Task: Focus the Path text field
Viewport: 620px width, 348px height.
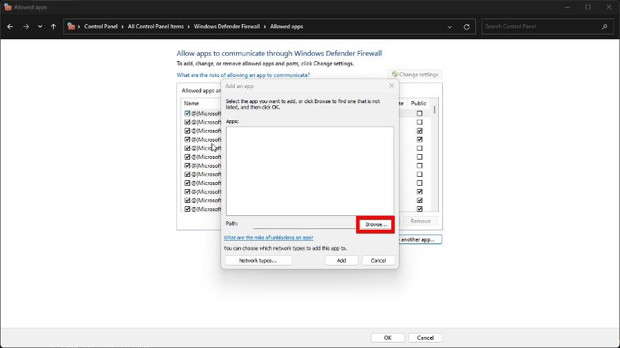Action: 305,224
